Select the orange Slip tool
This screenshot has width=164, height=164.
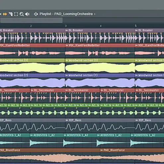(x=5, y=14)
